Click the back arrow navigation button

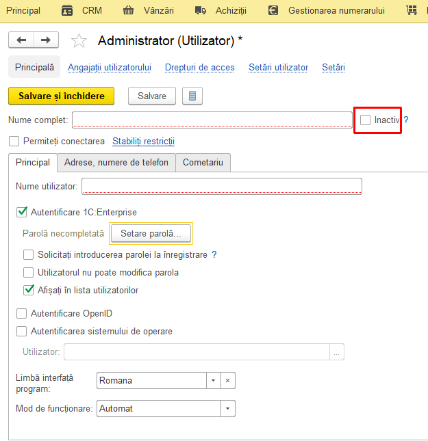[21, 40]
